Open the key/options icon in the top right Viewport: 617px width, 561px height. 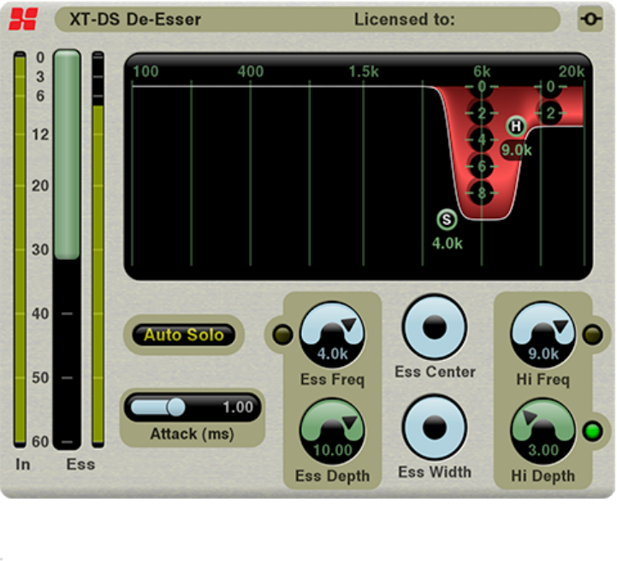[x=590, y=19]
